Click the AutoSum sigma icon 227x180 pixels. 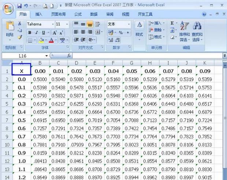pyautogui.click(x=172, y=23)
